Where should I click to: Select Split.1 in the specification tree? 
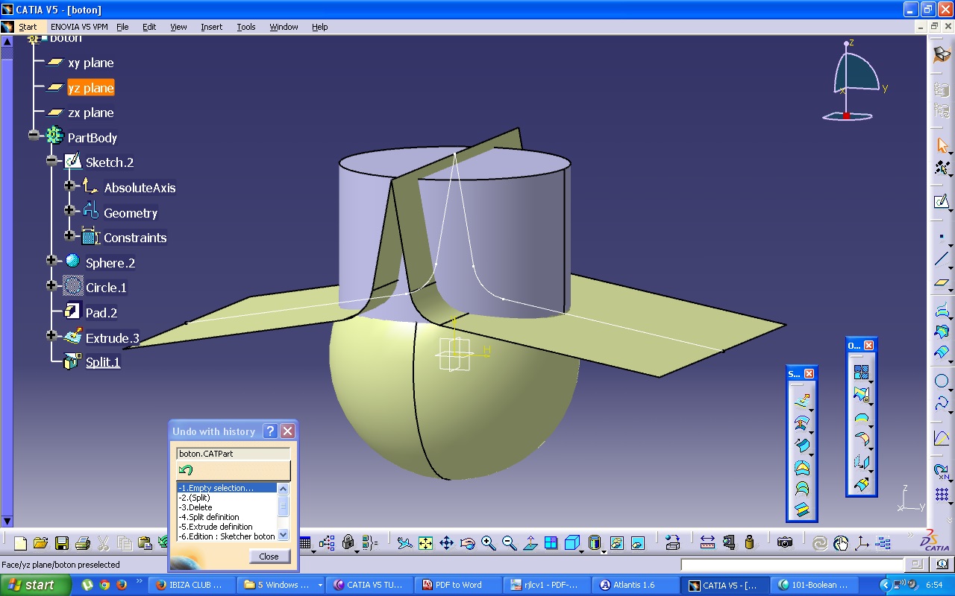click(103, 362)
